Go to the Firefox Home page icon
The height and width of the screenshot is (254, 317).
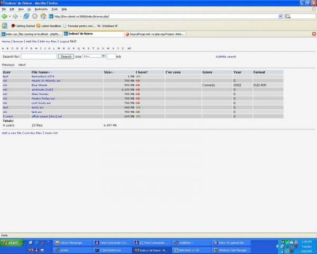click(43, 16)
